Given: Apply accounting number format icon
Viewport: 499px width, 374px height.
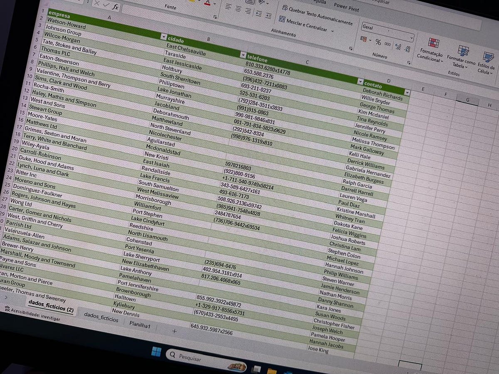Looking at the screenshot, I should pyautogui.click(x=364, y=39).
